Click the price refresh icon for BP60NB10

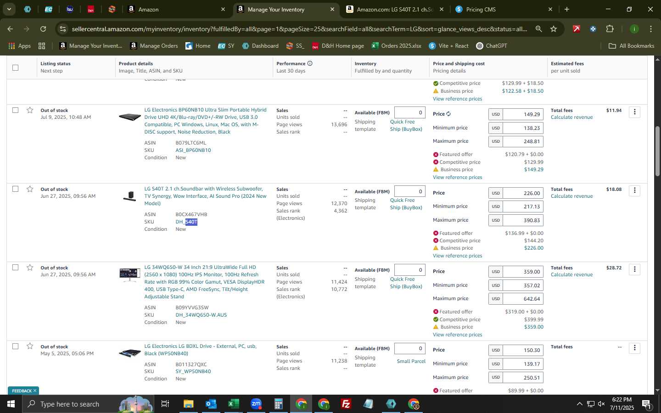[x=448, y=114]
